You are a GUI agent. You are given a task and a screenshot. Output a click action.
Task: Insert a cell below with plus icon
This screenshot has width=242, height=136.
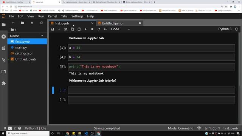(x=59, y=29)
